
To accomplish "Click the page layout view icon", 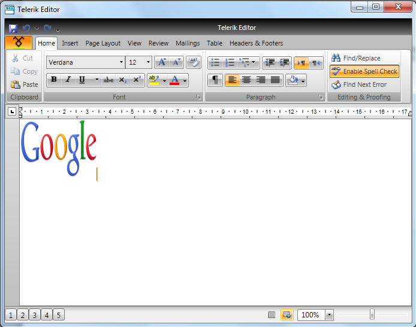I will pyautogui.click(x=287, y=315).
